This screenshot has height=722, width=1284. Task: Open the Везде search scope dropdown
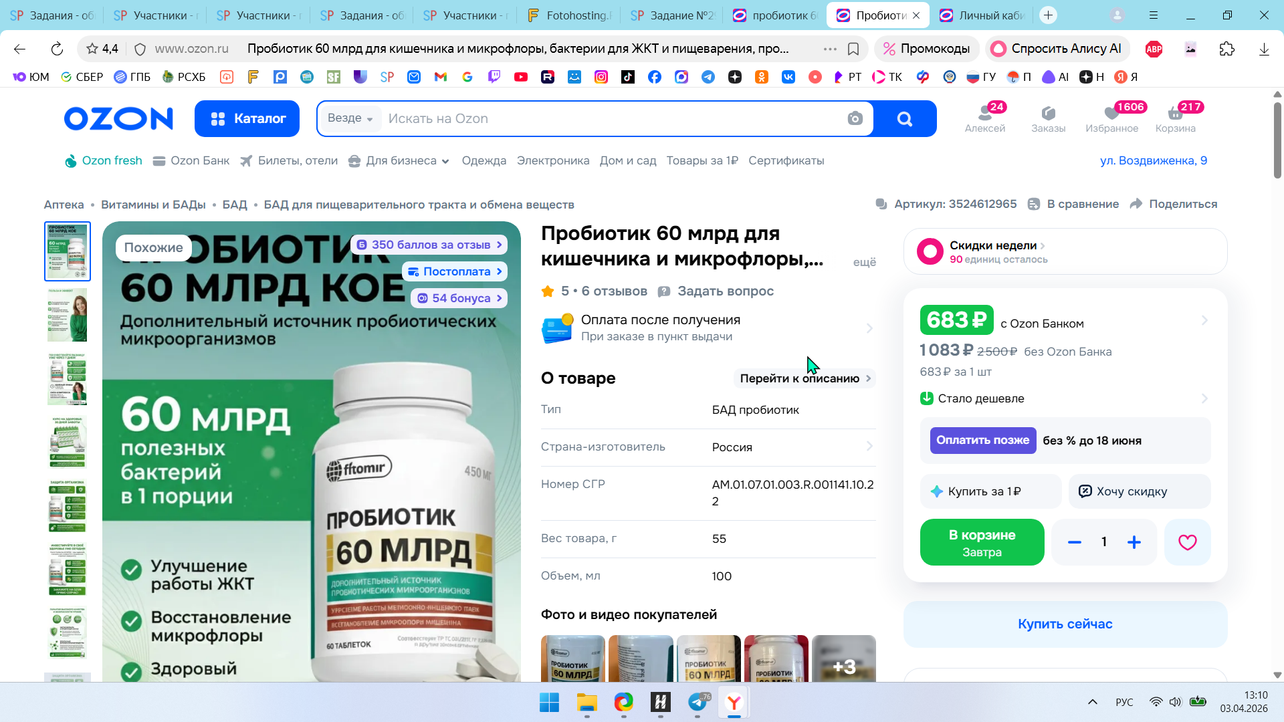[350, 118]
